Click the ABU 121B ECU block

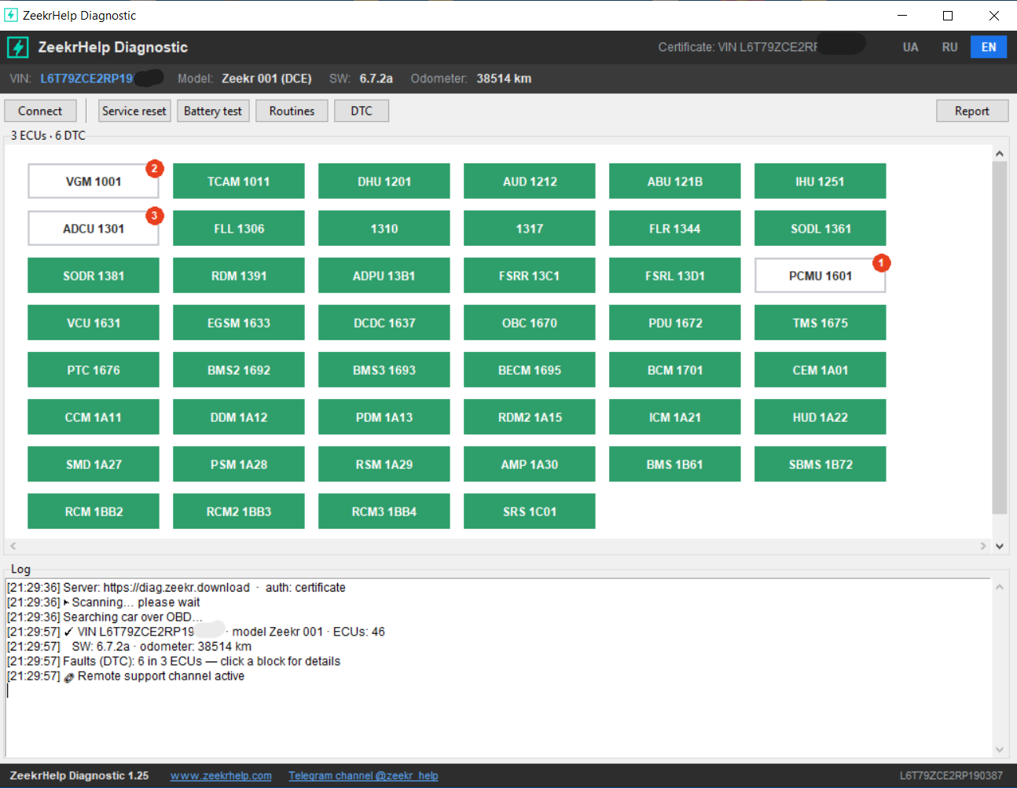coord(675,181)
